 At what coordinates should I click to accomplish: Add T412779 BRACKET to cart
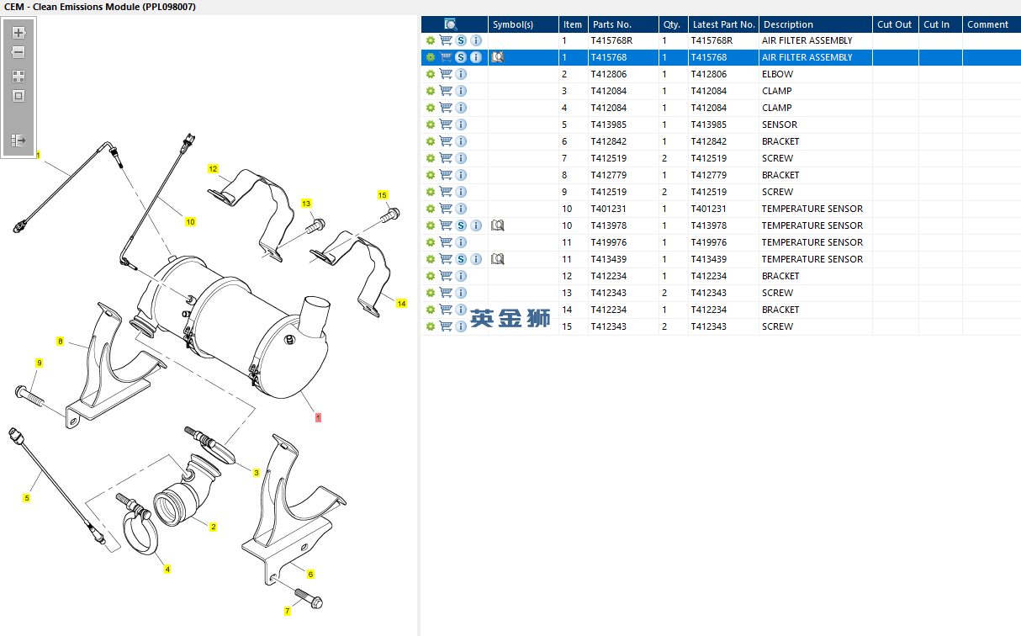(446, 175)
